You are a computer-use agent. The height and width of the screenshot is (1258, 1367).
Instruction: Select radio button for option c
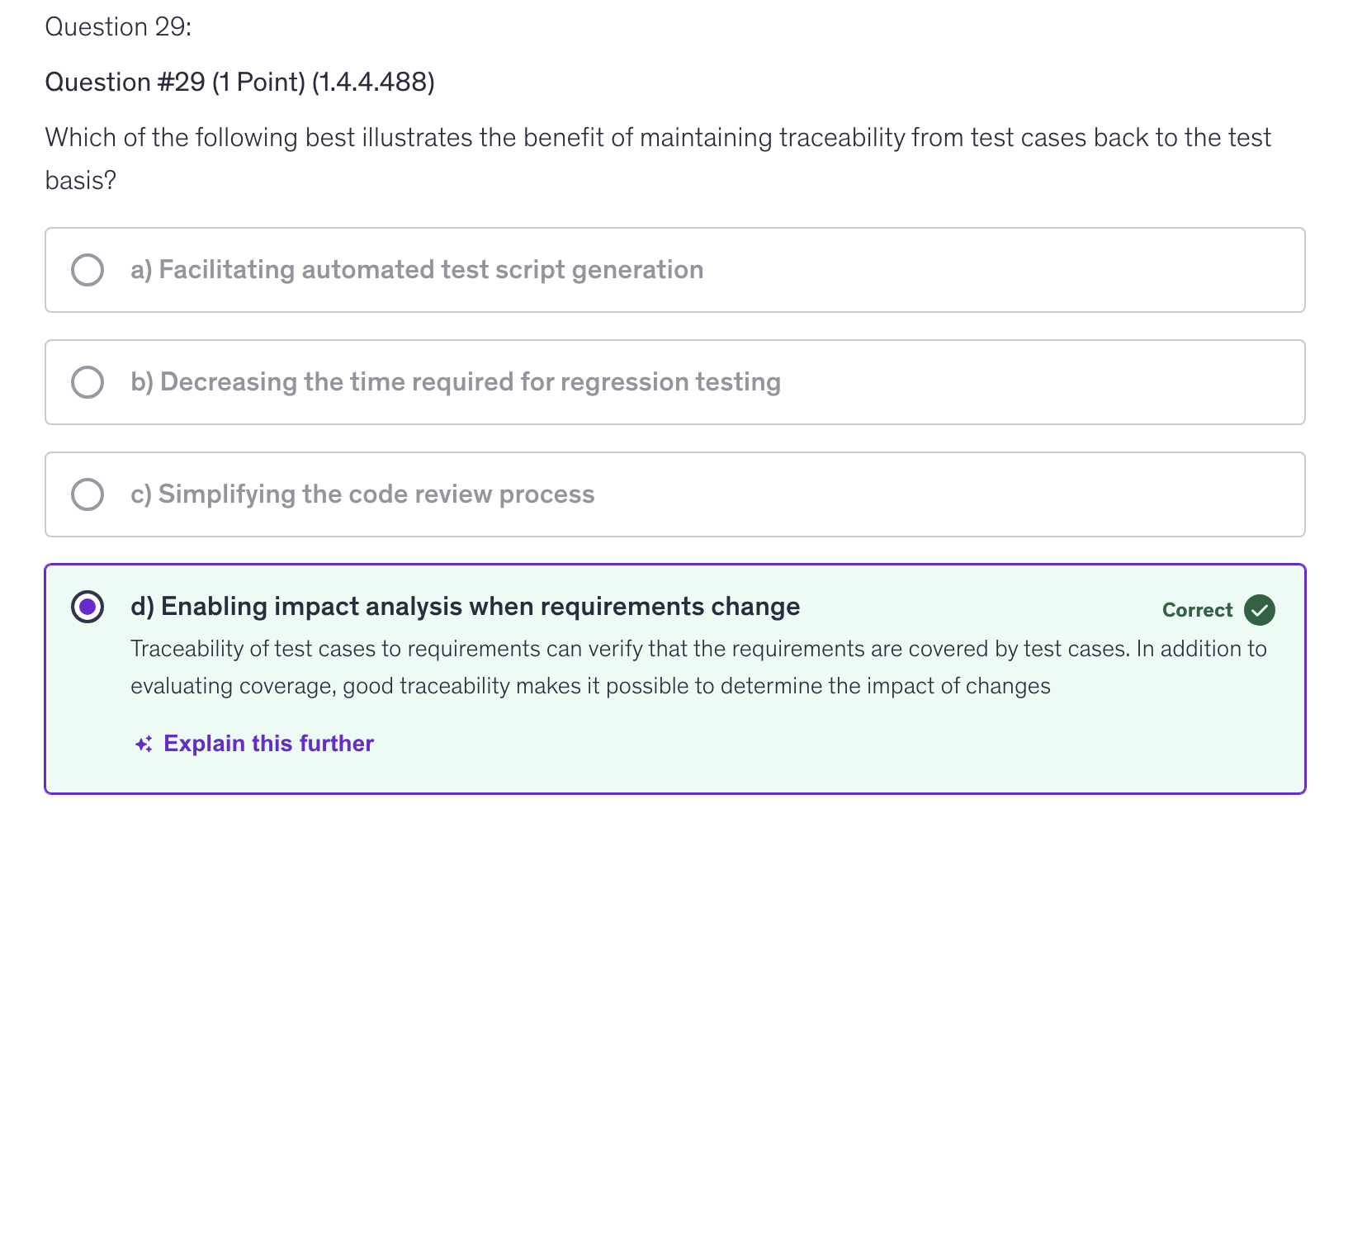88,494
